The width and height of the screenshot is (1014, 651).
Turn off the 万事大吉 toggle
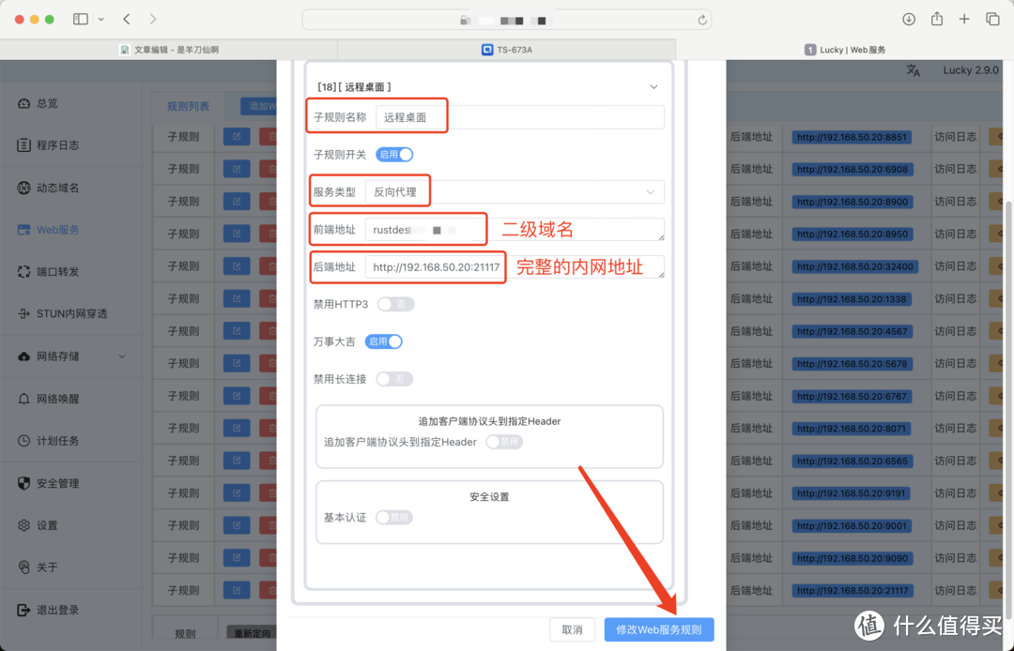(x=383, y=341)
